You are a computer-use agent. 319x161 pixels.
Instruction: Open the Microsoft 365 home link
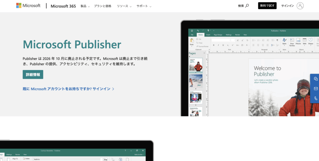pos(63,6)
